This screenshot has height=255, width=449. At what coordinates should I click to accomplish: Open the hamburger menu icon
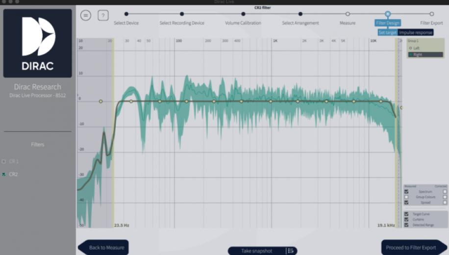[x=86, y=16]
